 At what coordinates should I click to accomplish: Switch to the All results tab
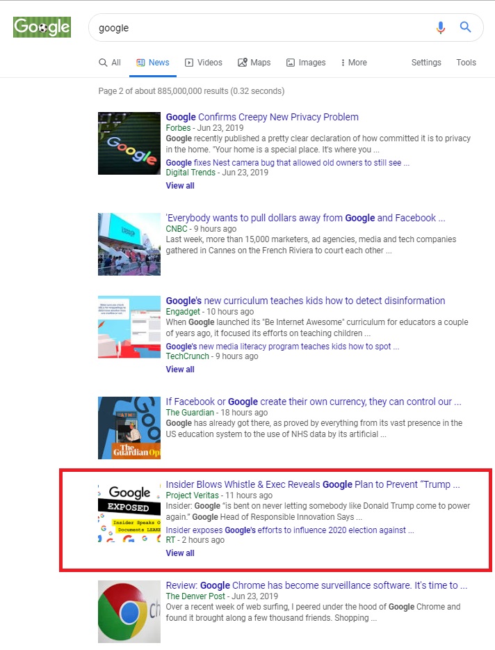coord(110,63)
